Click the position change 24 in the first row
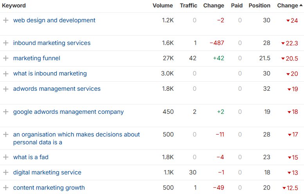This screenshot has height=194, width=304. (292, 21)
